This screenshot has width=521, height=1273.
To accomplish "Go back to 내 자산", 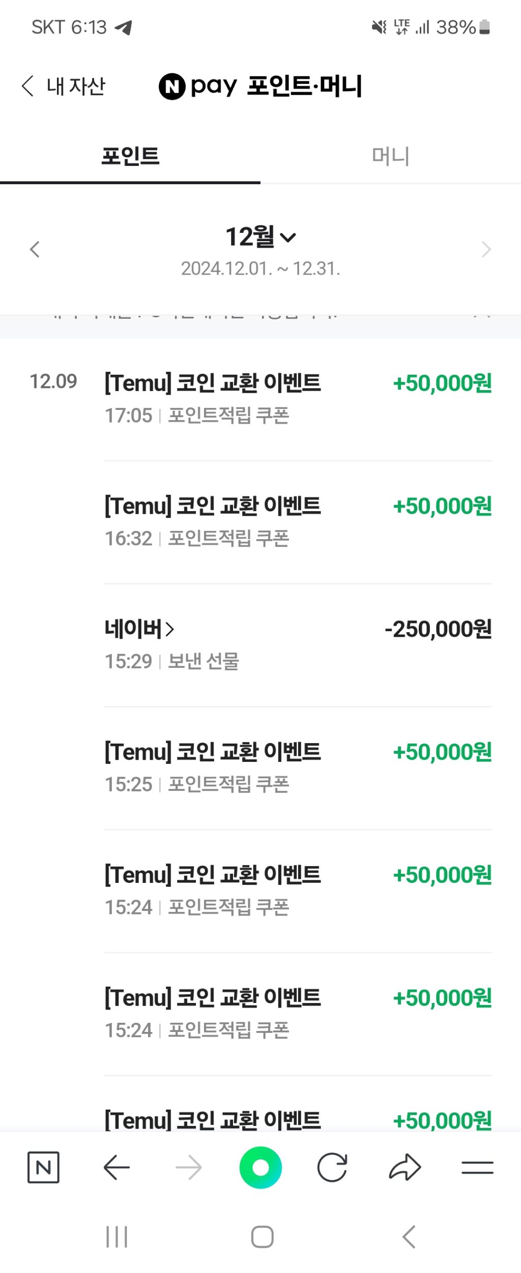I will point(64,86).
